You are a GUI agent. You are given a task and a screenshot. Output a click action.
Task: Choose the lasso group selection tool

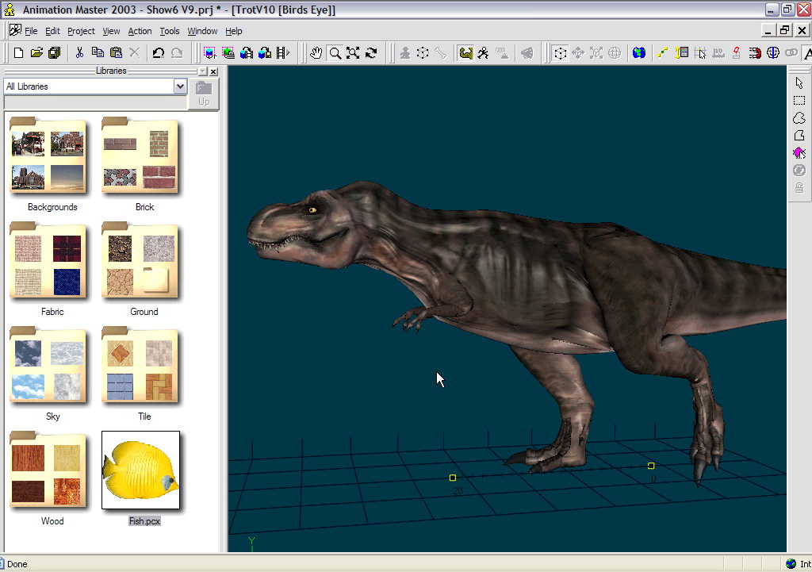799,118
